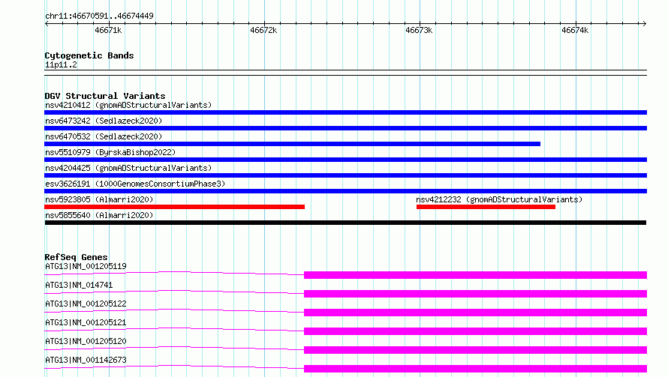668x377 pixels.
Task: Open variant label nsv5510979 (ByrskaBishop2022)
Action: [x=110, y=152]
